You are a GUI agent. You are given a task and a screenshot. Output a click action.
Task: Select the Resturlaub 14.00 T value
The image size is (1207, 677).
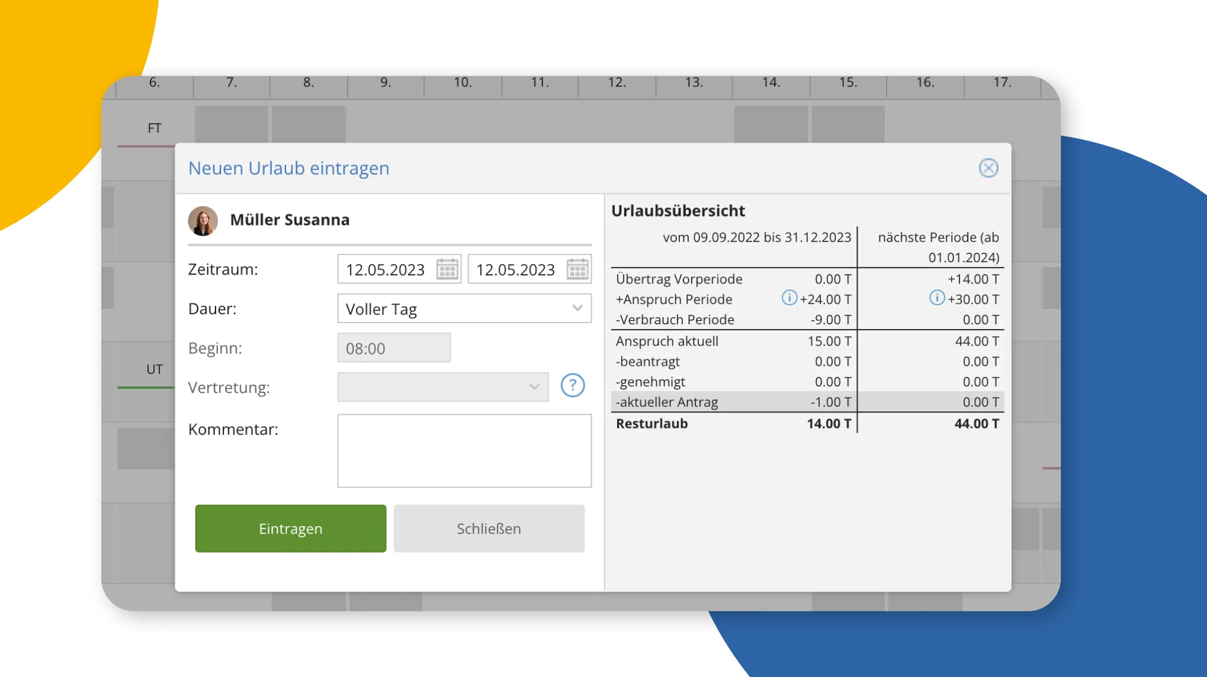[x=829, y=424]
